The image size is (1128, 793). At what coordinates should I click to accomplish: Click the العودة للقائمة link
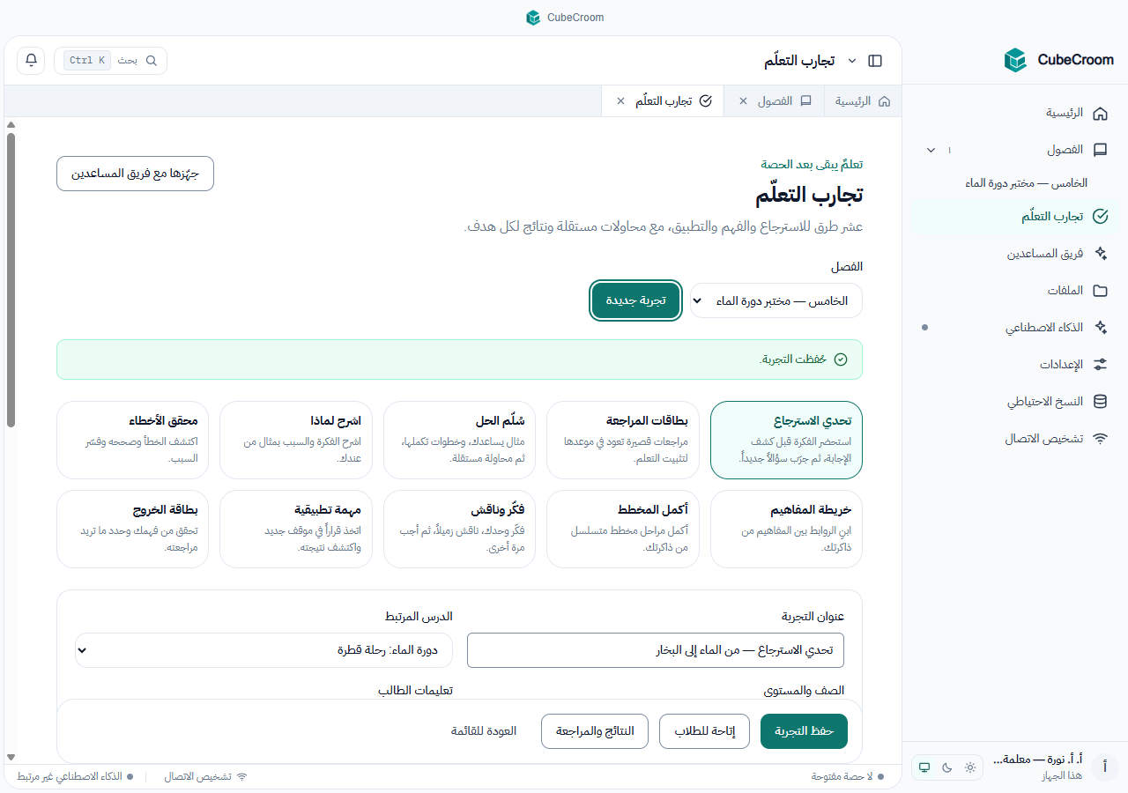point(484,731)
